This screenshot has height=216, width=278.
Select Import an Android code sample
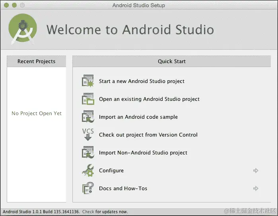click(x=138, y=117)
